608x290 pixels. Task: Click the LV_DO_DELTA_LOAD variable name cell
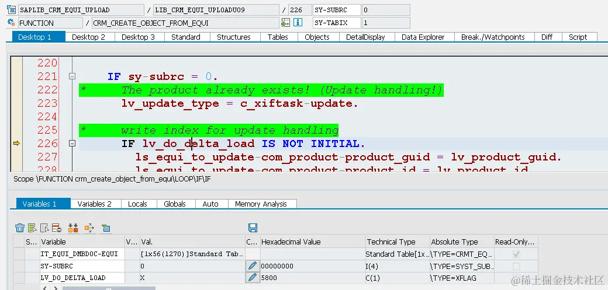pyautogui.click(x=82, y=278)
